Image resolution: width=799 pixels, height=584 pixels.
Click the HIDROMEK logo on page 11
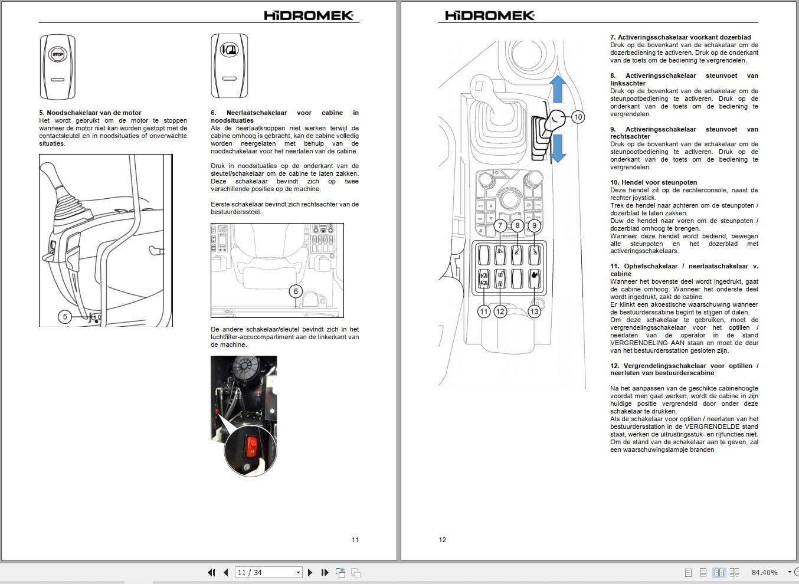309,15
